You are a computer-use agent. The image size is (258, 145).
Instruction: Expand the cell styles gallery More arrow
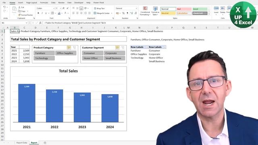click(x=209, y=14)
